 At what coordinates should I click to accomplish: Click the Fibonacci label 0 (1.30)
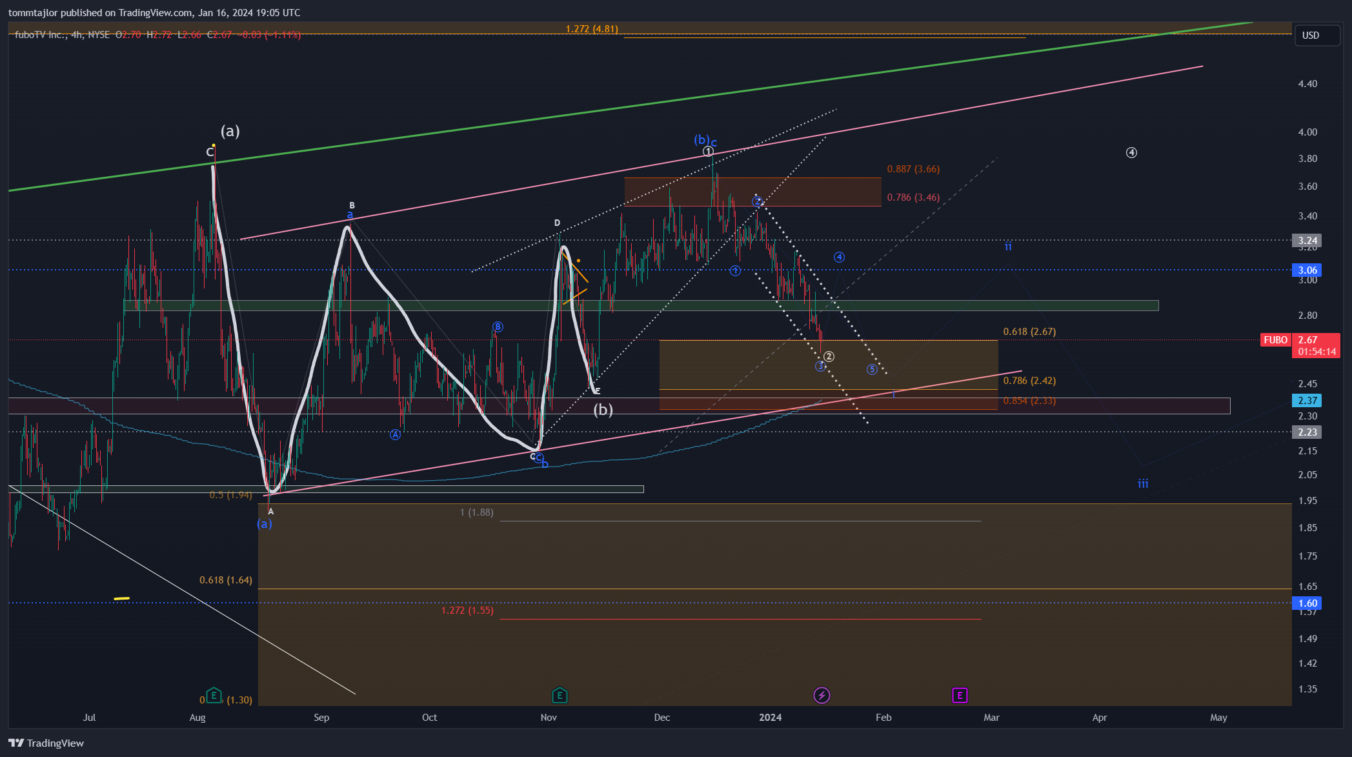(x=226, y=700)
